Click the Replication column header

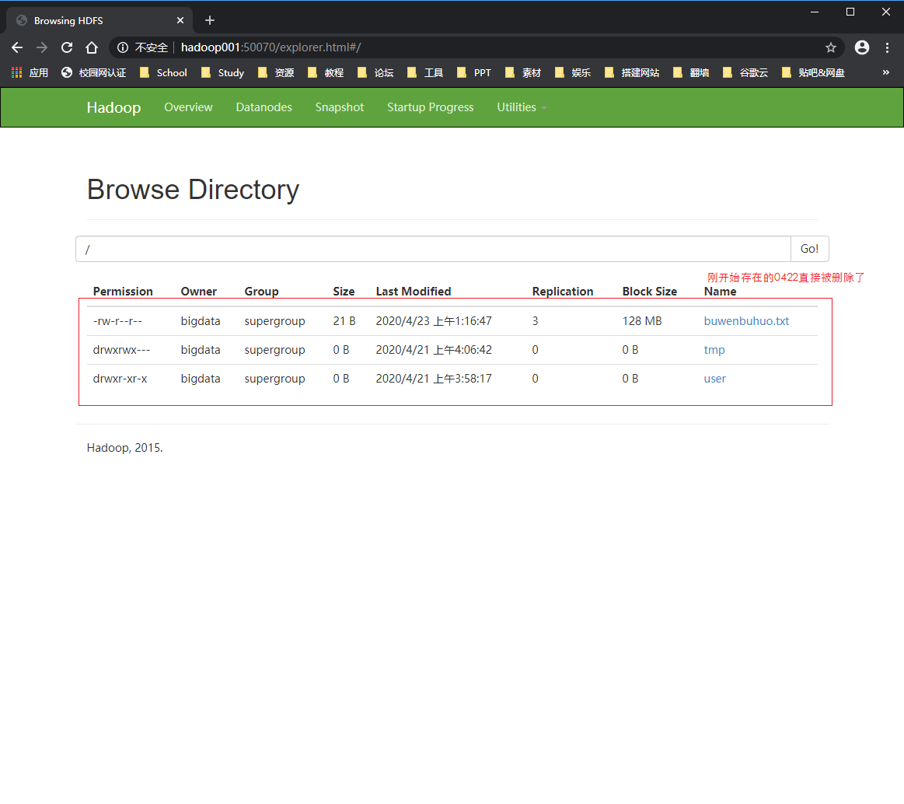(563, 292)
